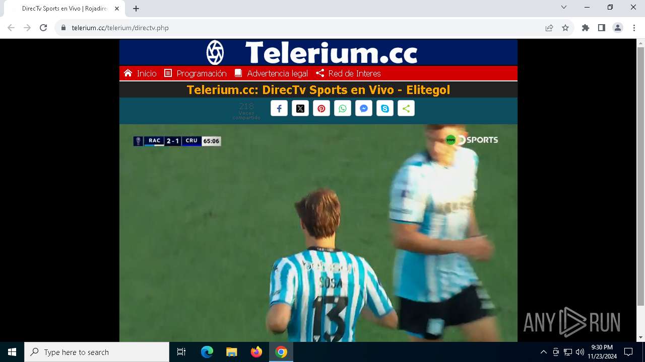Share the stream via Skype
The height and width of the screenshot is (362, 645).
[x=385, y=109]
